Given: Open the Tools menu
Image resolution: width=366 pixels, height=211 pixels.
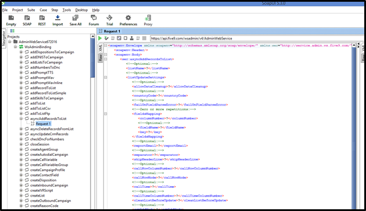Looking at the screenshot, I should point(67,10).
